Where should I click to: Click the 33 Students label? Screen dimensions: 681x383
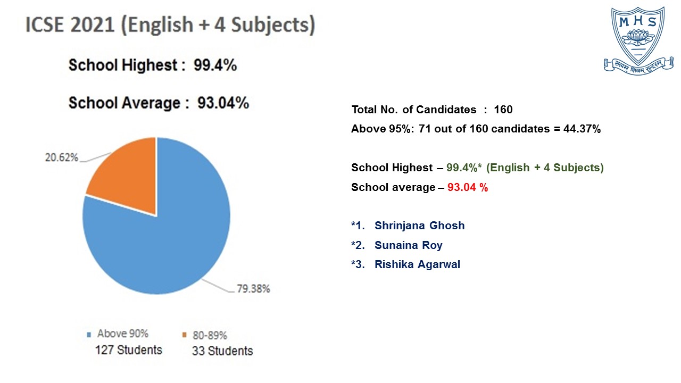tap(222, 351)
